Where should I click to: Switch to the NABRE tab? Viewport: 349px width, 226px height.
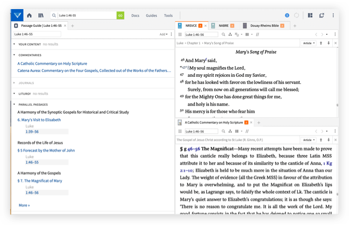223,26
